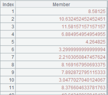Image resolution: width=108 pixels, height=95 pixels.
Task: Select row index 9
Action: point(8,72)
